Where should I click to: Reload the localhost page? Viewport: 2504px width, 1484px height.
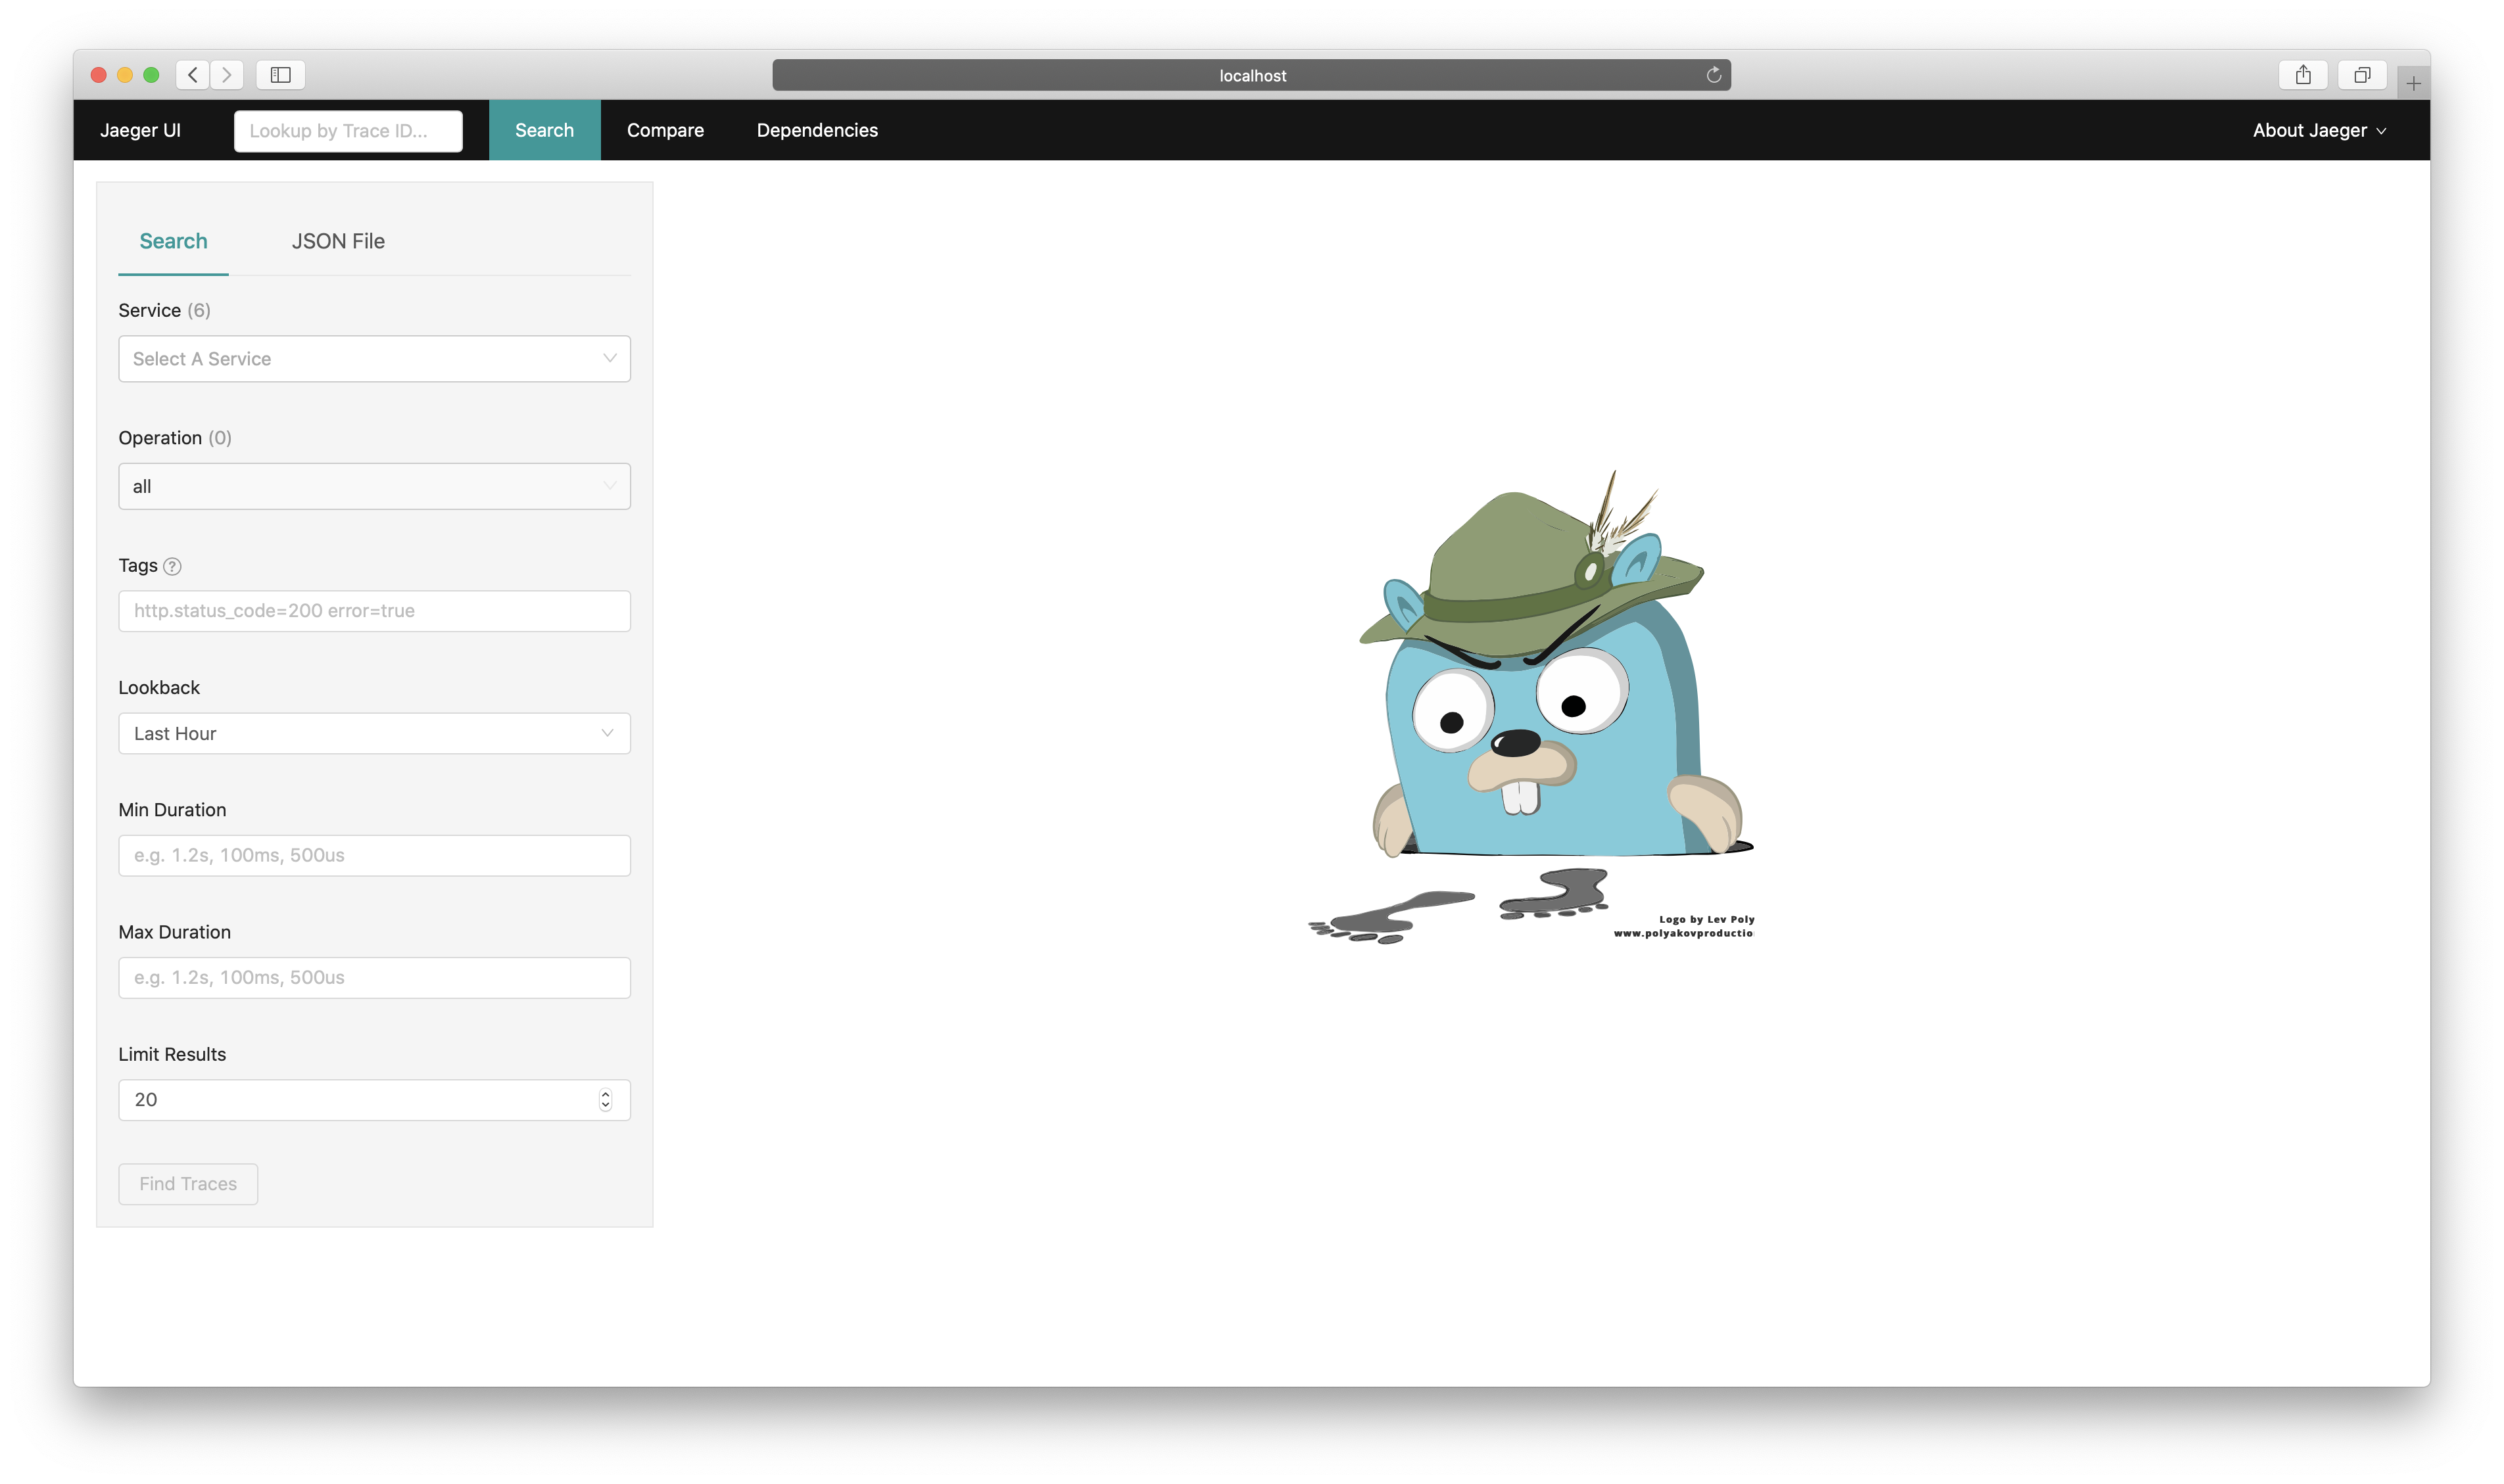coord(1713,75)
